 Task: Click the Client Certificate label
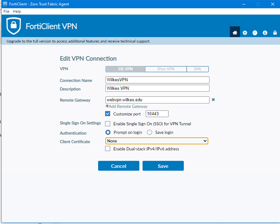pyautogui.click(x=75, y=142)
